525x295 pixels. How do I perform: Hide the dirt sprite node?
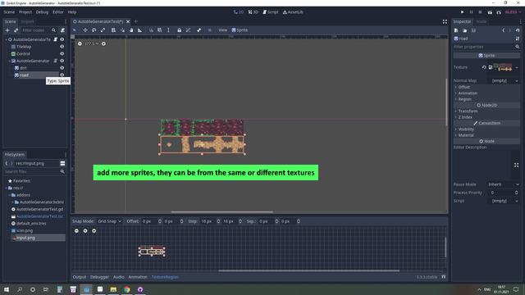tap(62, 68)
